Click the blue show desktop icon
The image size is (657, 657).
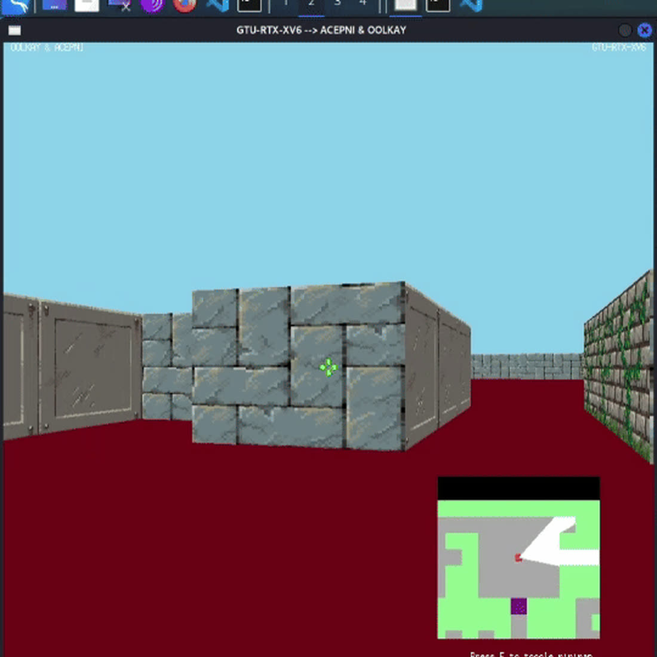(x=54, y=5)
